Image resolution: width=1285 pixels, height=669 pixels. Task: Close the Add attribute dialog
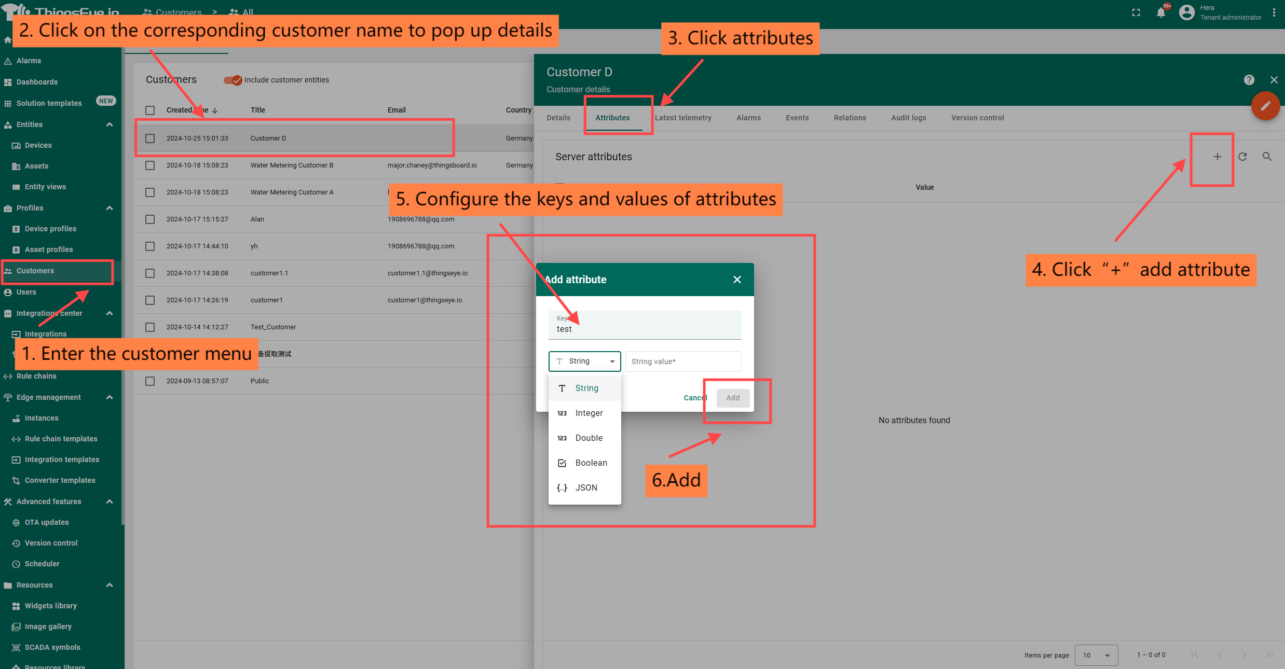tap(737, 280)
